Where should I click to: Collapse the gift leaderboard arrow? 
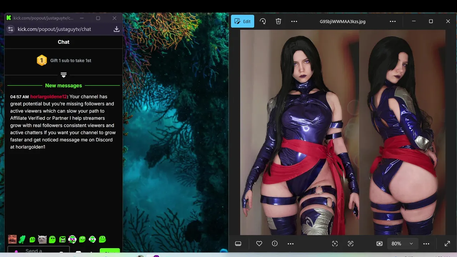[x=64, y=75]
